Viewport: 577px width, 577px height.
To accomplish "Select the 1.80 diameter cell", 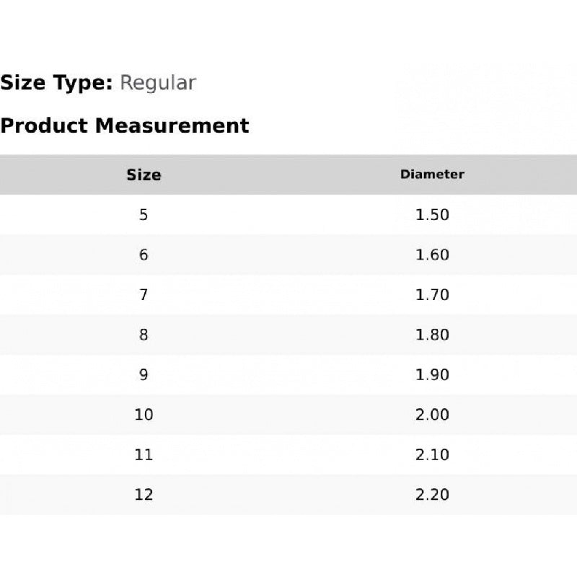I will tap(432, 335).
